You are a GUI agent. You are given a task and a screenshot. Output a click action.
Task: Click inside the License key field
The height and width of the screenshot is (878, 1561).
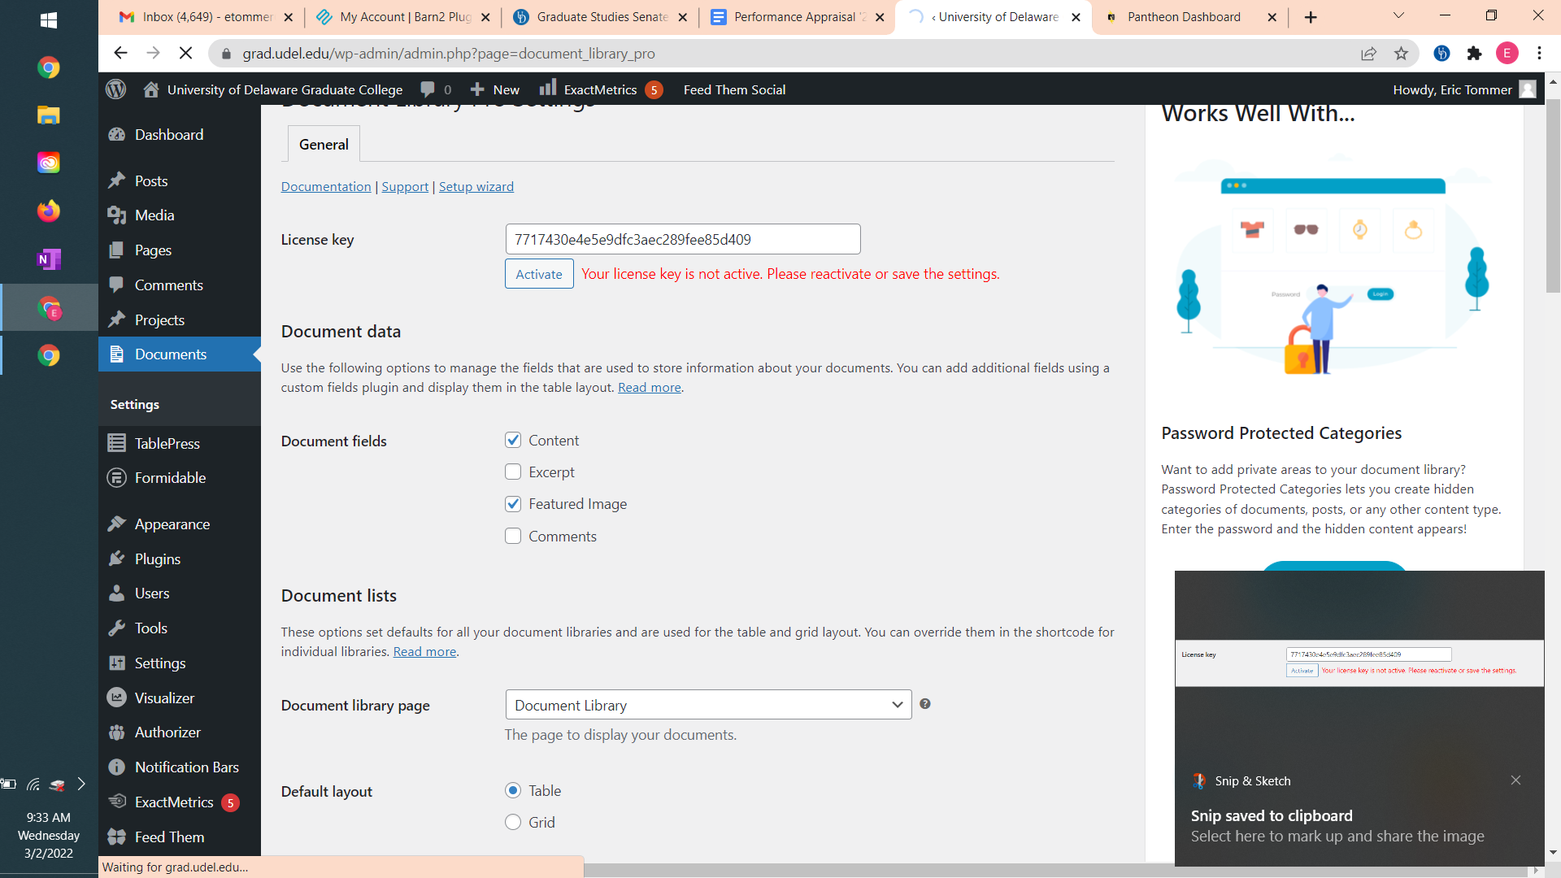coord(682,240)
